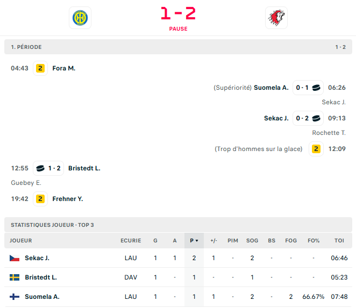Screen dimensions: 356x308
Task: Sort players by TOI column header
Action: [339, 240]
